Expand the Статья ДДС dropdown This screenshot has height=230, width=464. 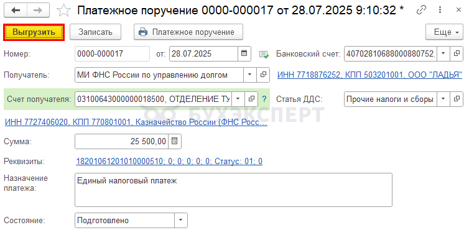coord(443,99)
